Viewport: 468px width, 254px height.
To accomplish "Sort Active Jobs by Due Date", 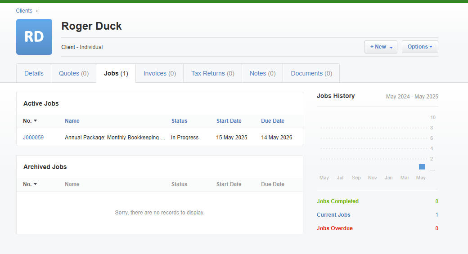I will click(273, 121).
